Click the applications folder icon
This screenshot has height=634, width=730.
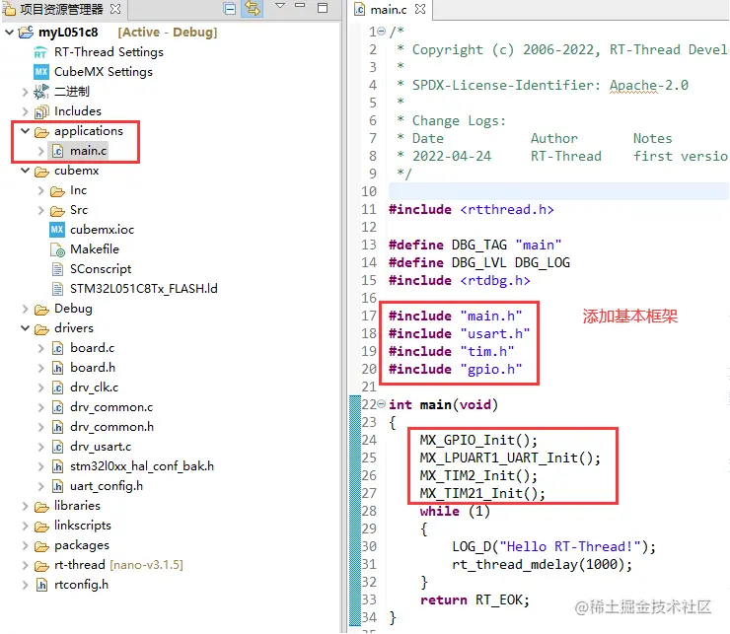41,132
